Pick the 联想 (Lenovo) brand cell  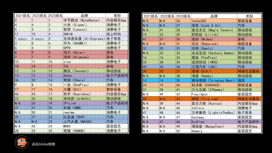pyautogui.click(x=84, y=29)
